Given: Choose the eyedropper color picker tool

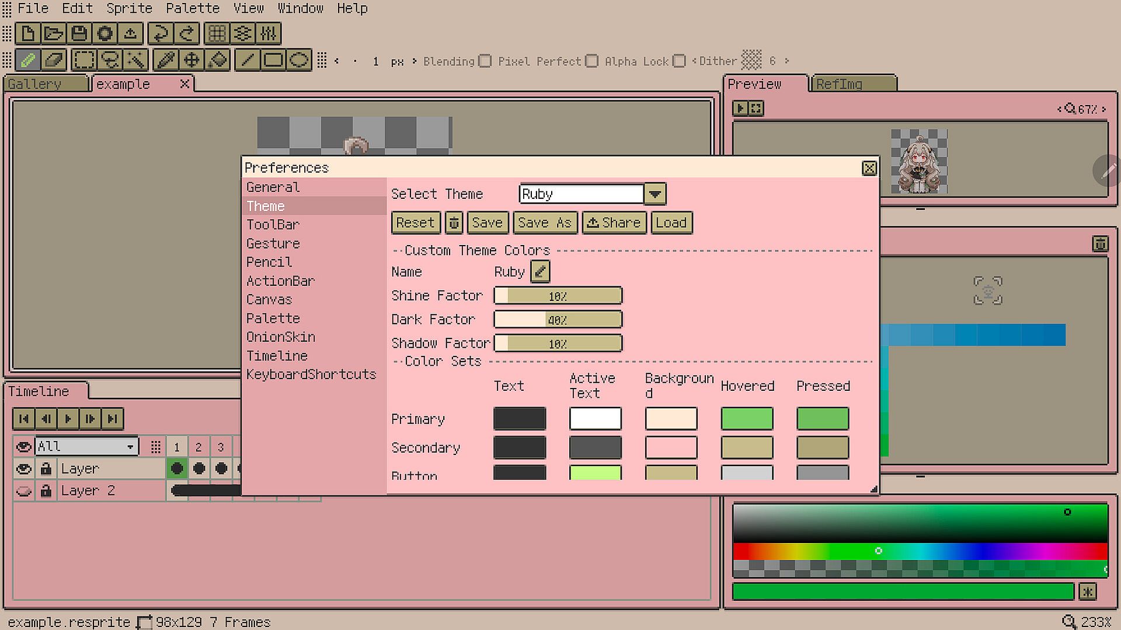Looking at the screenshot, I should tap(166, 60).
